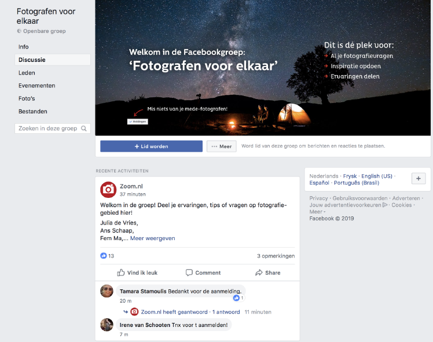Go to Evenementen in the sidebar

pyautogui.click(x=36, y=86)
